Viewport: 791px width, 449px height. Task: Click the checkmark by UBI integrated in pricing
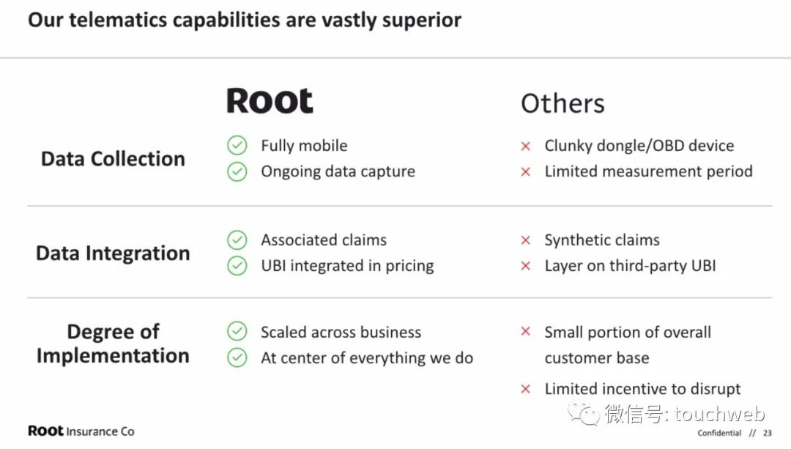237,265
